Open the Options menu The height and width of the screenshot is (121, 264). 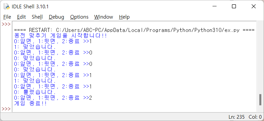(79, 17)
